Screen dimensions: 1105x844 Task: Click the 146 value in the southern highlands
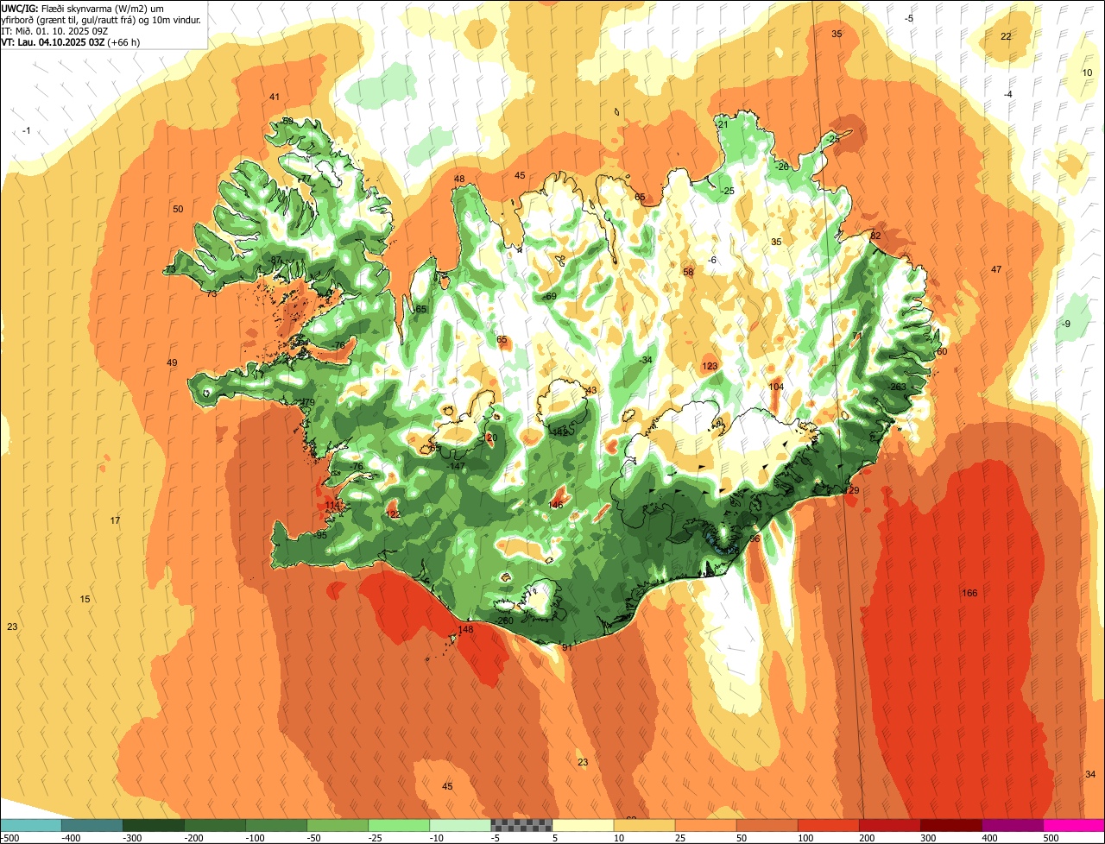[x=556, y=505]
